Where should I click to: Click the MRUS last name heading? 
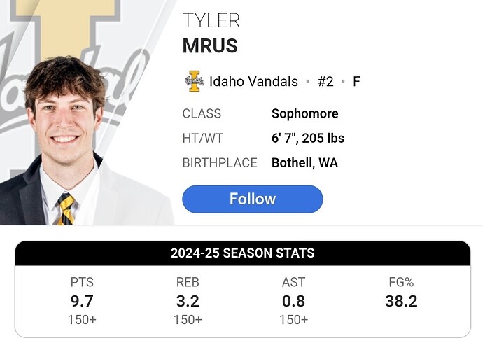pyautogui.click(x=210, y=45)
